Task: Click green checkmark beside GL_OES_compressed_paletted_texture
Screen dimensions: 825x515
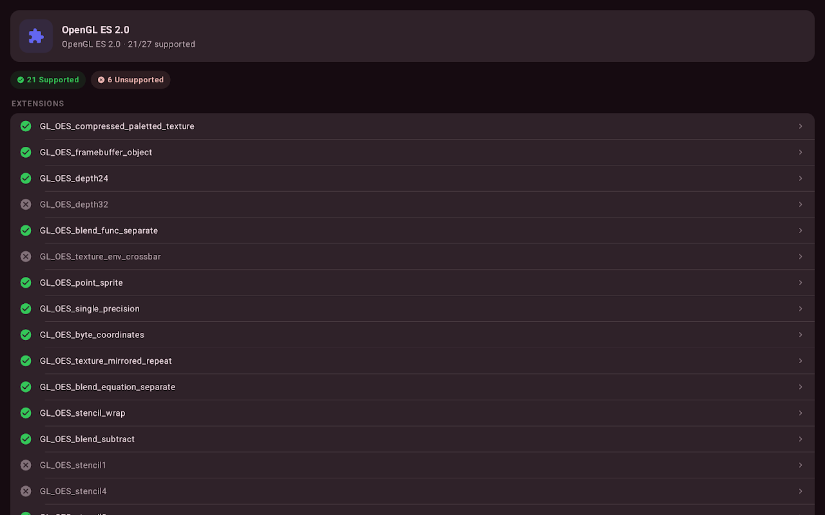Action: [x=26, y=126]
